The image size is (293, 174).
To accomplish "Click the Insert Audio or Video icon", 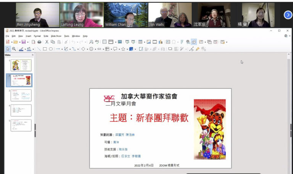I will click(x=155, y=42).
